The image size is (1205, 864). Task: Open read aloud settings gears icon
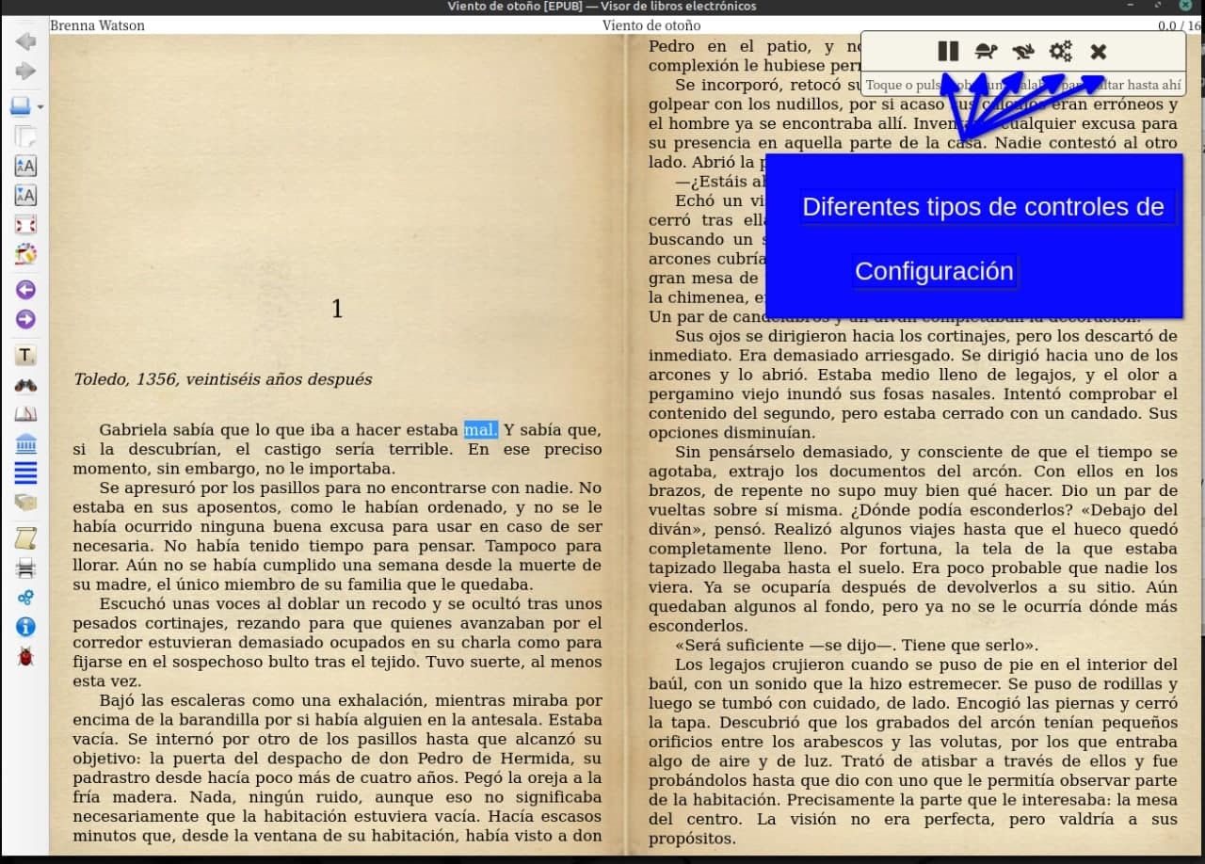tap(1061, 52)
